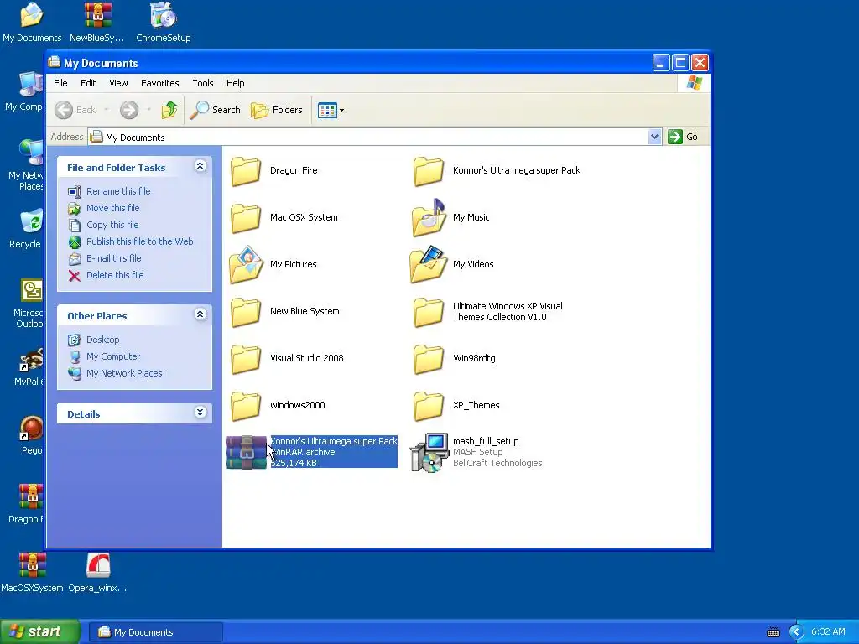Select the WinRAR archive file icon
The width and height of the screenshot is (859, 644).
pos(247,452)
